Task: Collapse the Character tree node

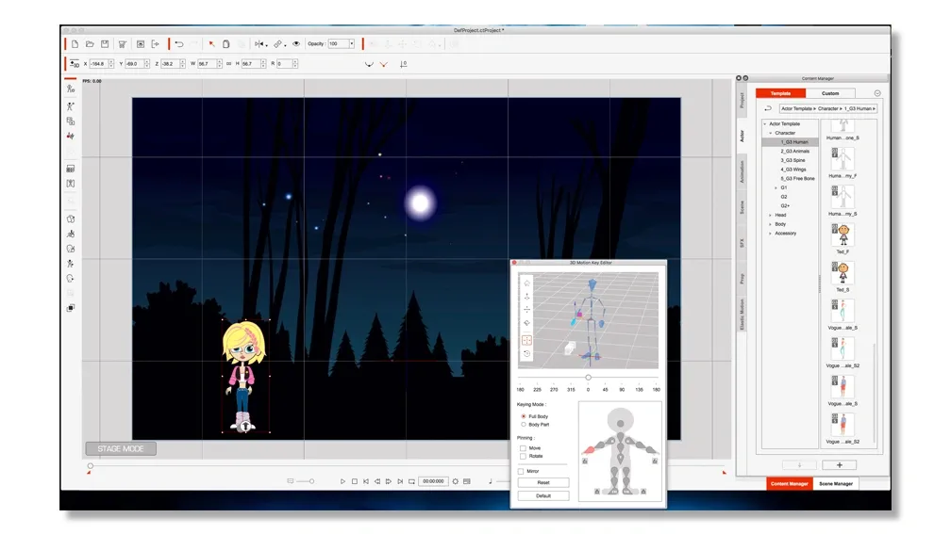Action: coord(771,133)
